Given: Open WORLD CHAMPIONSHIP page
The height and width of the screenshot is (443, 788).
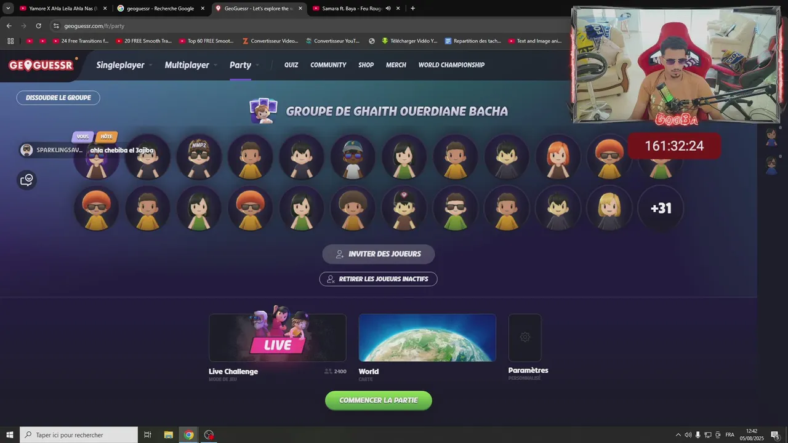Looking at the screenshot, I should coord(451,65).
